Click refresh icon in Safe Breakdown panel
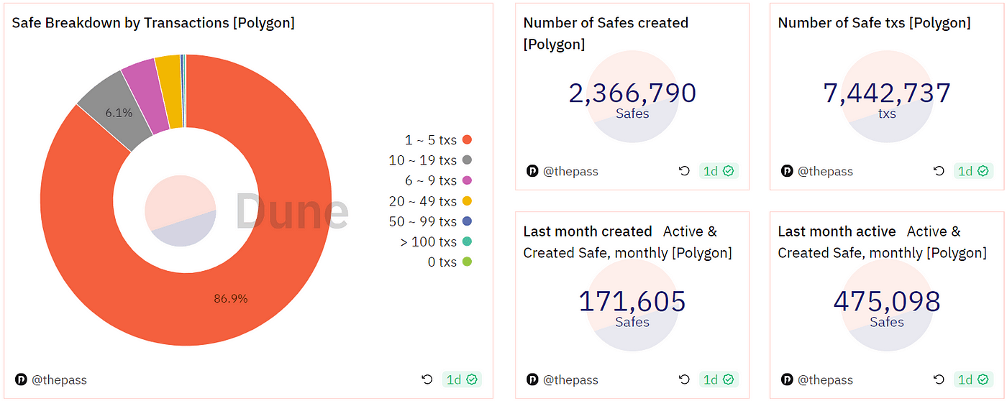The width and height of the screenshot is (1007, 401). coord(427,379)
